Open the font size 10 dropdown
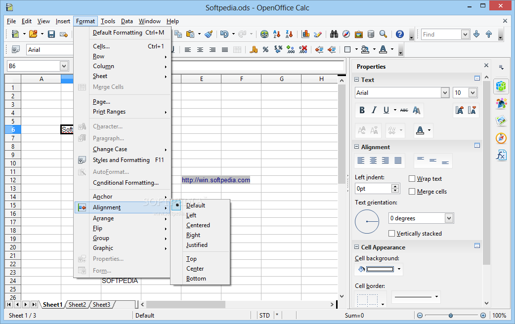The width and height of the screenshot is (515, 324). pos(472,92)
